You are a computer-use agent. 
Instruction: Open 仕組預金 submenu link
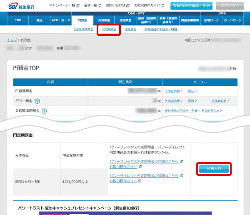pyautogui.click(x=130, y=30)
